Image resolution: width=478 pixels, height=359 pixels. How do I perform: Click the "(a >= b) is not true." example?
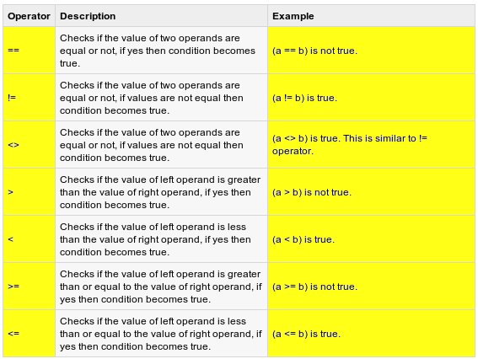314,287
